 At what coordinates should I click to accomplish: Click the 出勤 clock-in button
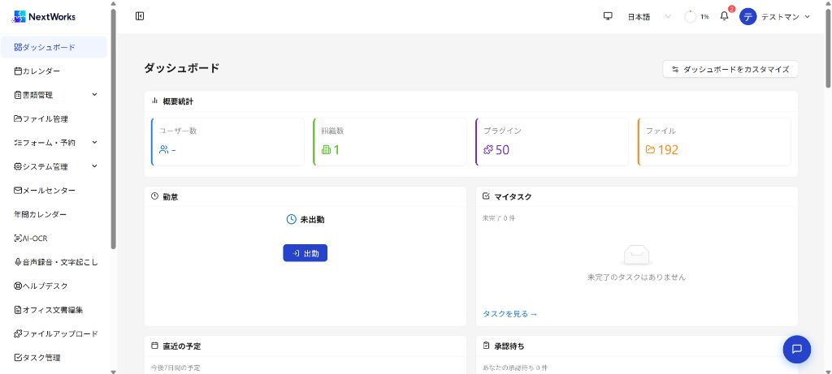click(x=305, y=253)
